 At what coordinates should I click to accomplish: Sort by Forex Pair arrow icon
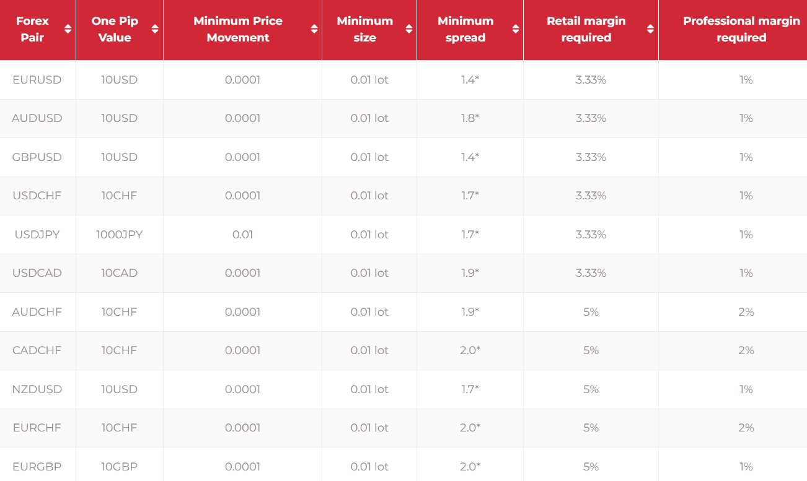(68, 29)
